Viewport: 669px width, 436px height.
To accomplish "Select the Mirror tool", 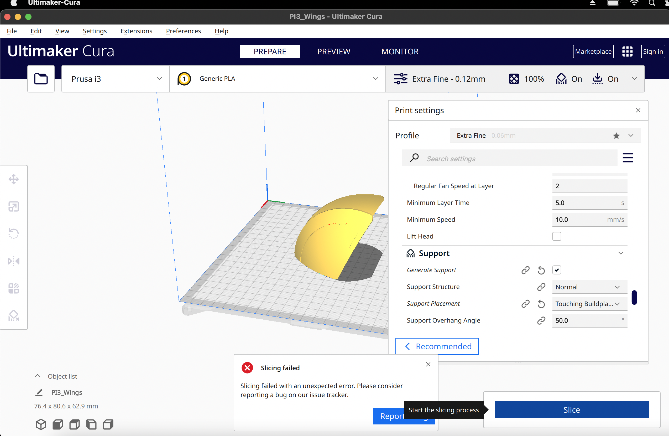I will pos(13,261).
